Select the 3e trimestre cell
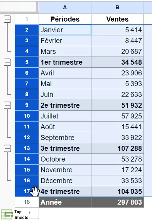This screenshot has width=152, height=220. pos(65,148)
